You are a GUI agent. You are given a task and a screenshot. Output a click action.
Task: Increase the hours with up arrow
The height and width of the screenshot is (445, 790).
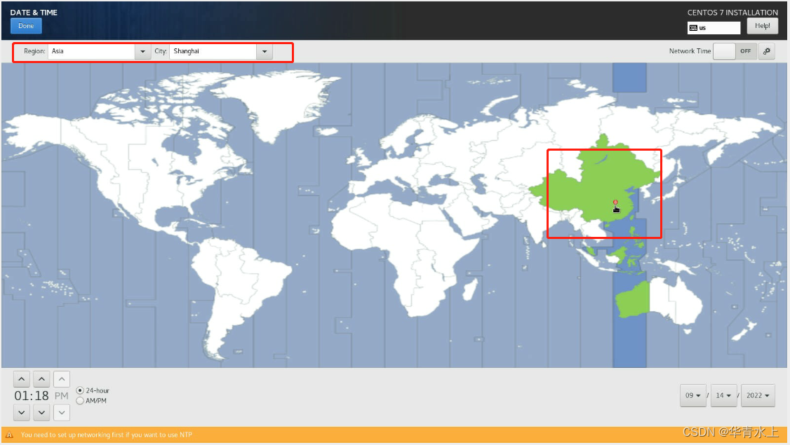pos(22,379)
